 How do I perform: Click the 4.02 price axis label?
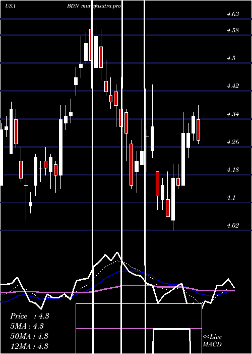[233, 226]
